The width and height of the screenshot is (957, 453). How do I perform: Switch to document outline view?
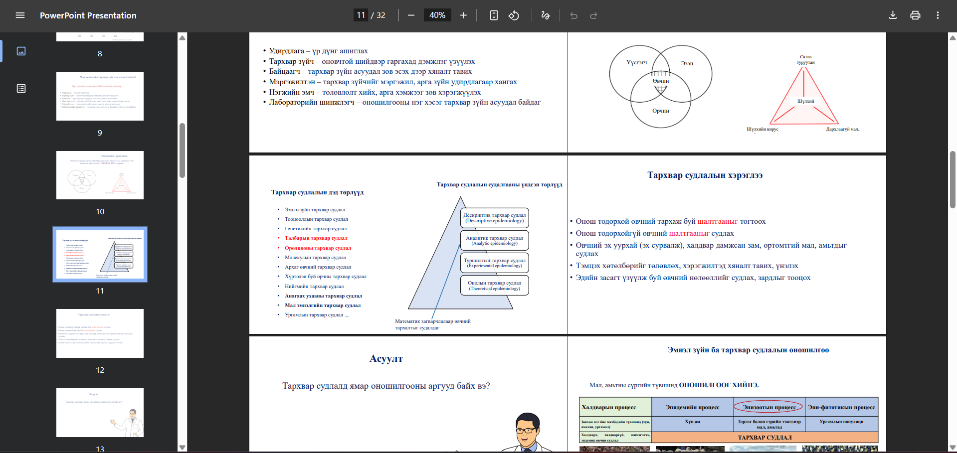(x=21, y=89)
